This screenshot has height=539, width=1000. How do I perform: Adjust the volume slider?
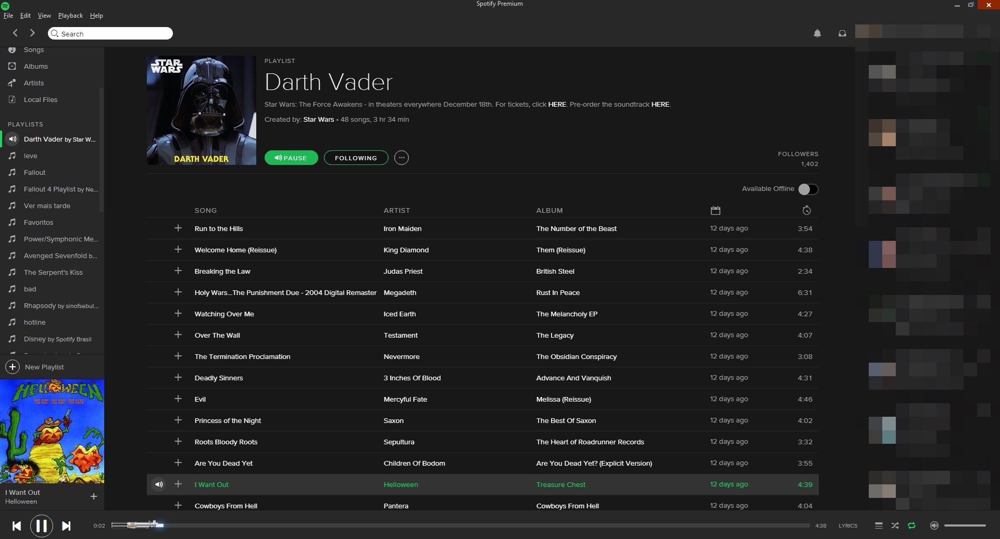coord(965,525)
